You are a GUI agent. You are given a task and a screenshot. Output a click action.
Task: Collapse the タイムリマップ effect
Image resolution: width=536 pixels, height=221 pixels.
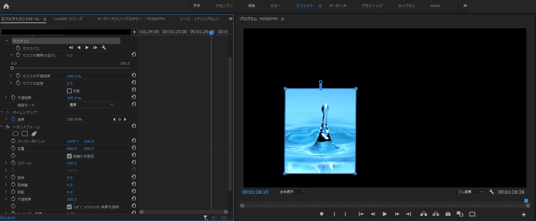(x=2, y=112)
